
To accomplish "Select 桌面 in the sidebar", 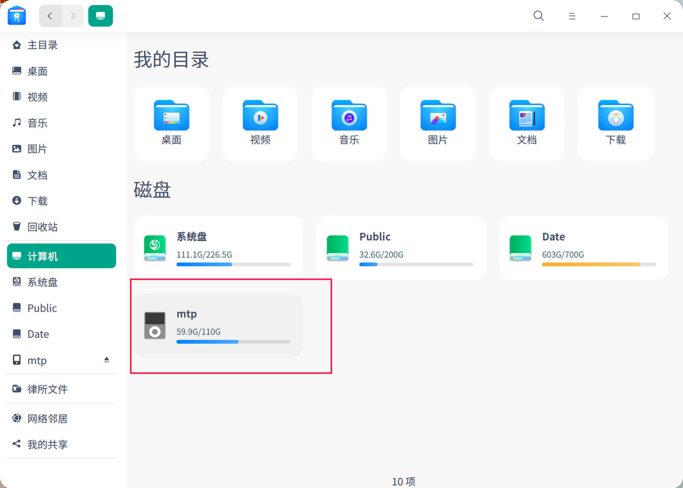I will point(61,71).
